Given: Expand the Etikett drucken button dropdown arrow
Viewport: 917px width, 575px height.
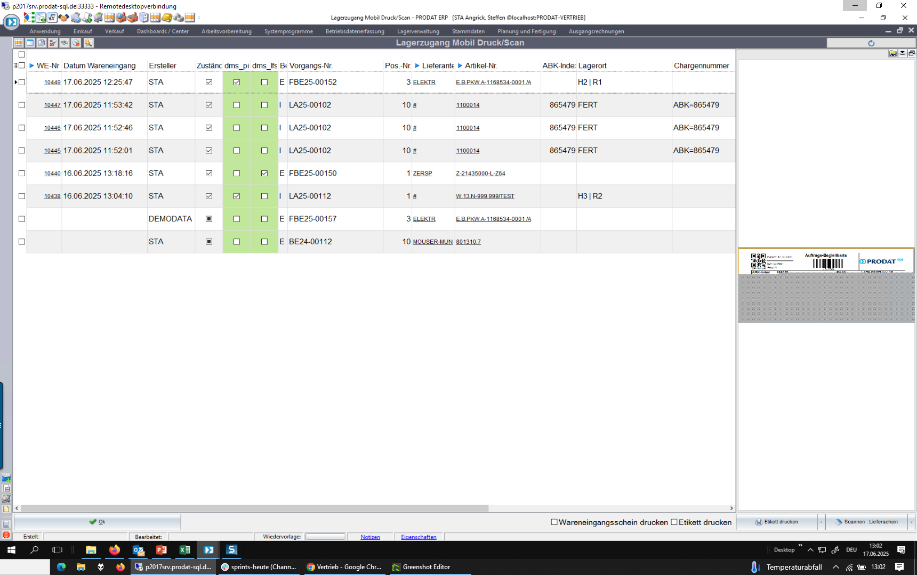Looking at the screenshot, I should click(821, 522).
